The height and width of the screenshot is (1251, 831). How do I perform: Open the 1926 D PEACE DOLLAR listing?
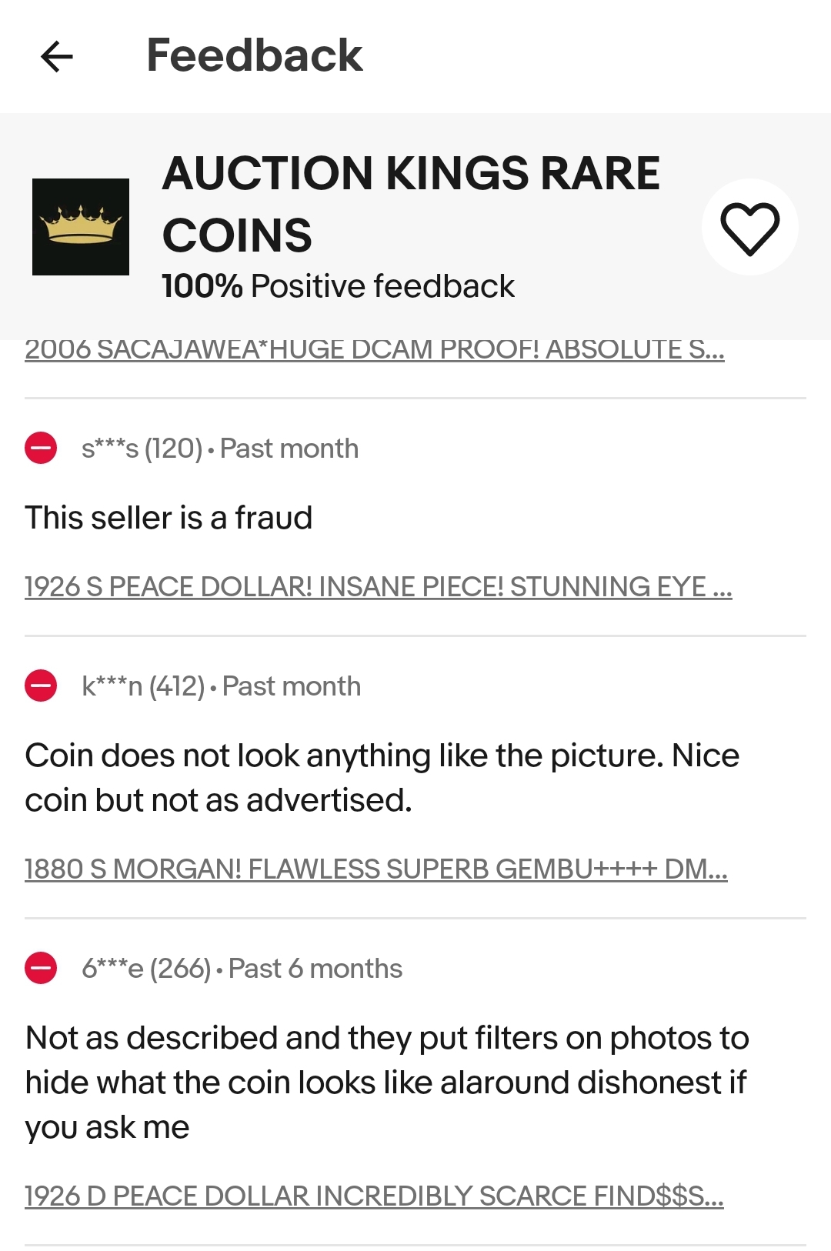374,1196
